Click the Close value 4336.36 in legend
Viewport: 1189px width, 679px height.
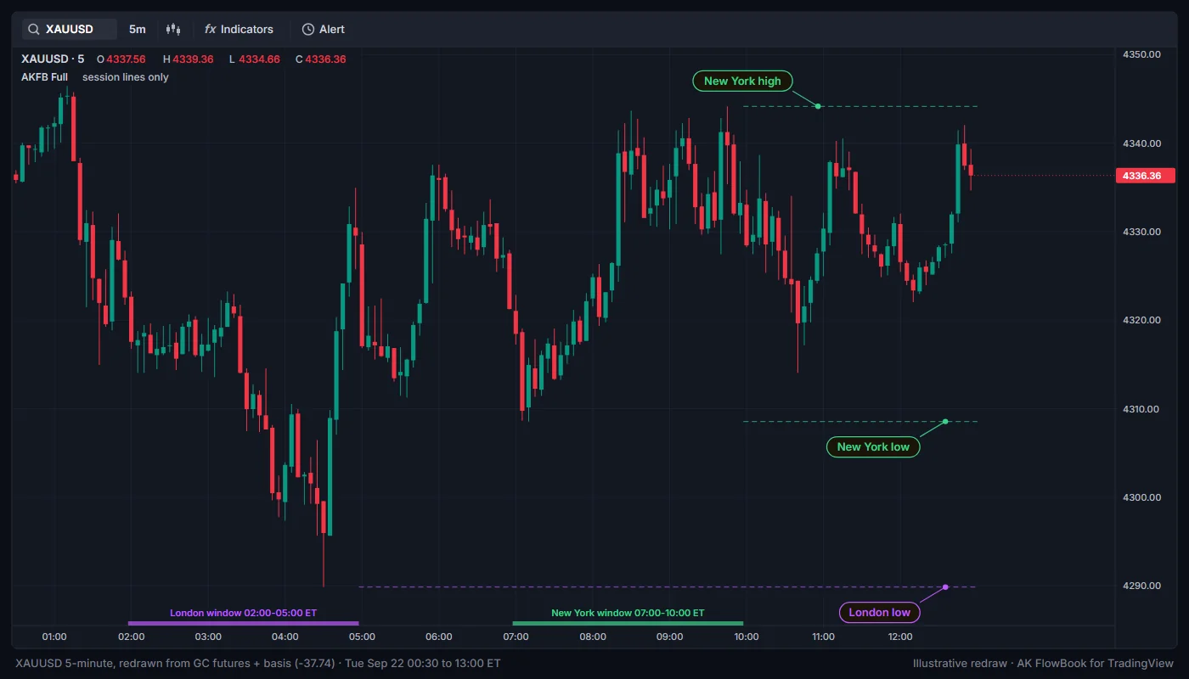pyautogui.click(x=326, y=59)
